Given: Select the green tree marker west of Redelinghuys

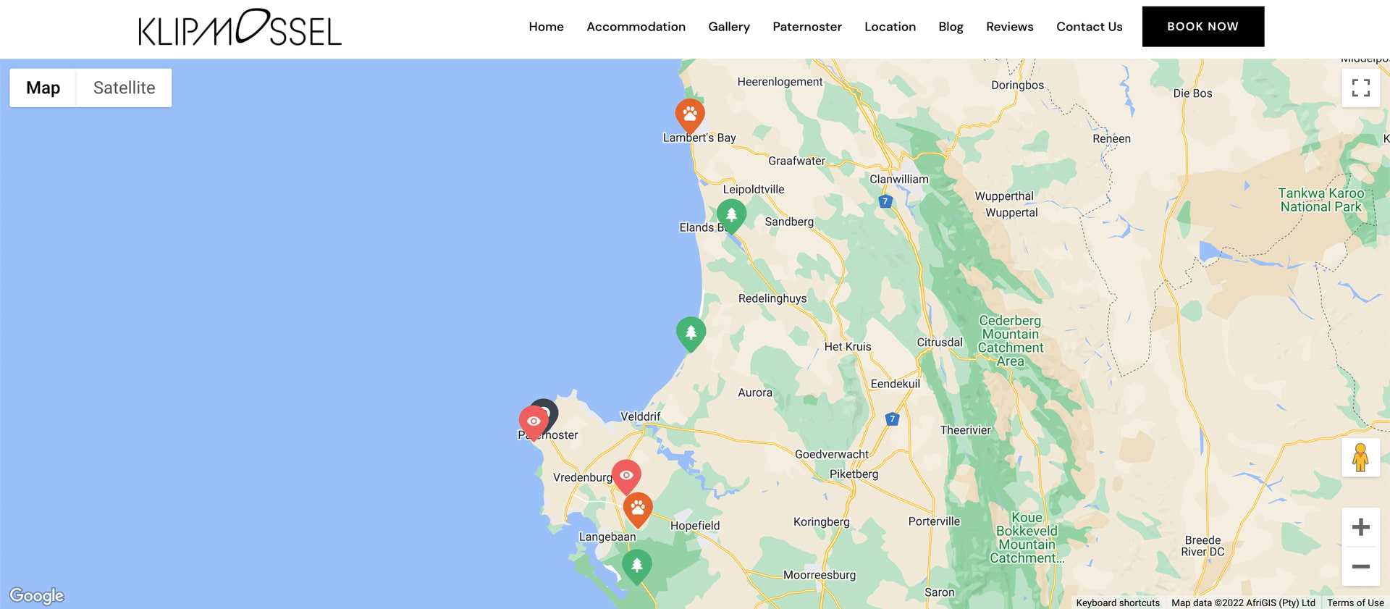Looking at the screenshot, I should 691,333.
